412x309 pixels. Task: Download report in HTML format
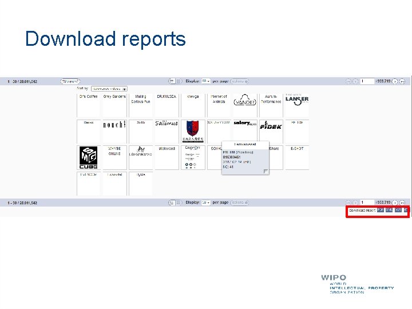[x=406, y=210]
